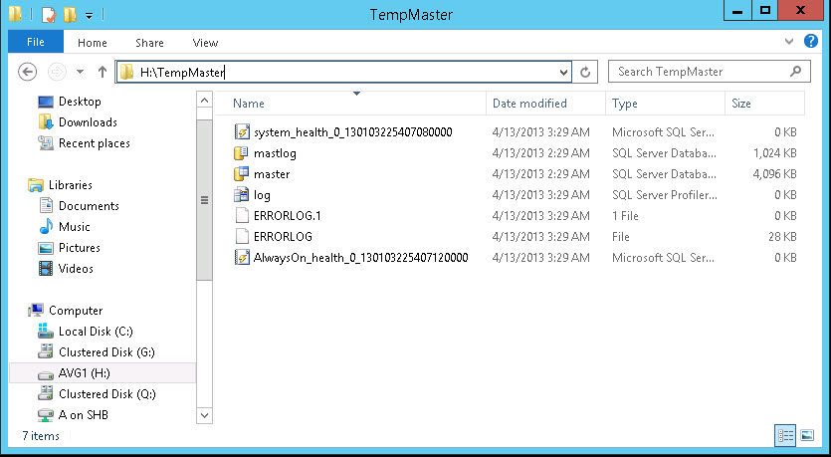Open the Share ribbon tab
Screen dimensions: 831x457
coord(149,43)
